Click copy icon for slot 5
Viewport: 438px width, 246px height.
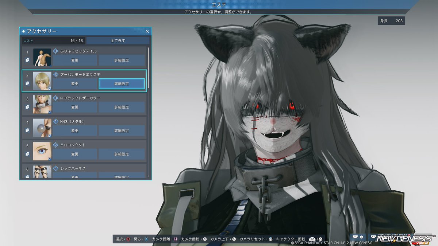click(27, 154)
